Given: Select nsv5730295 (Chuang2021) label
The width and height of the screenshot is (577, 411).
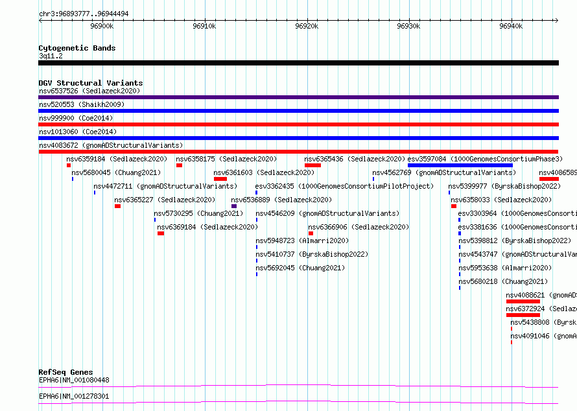Looking at the screenshot, I should click(x=199, y=213).
